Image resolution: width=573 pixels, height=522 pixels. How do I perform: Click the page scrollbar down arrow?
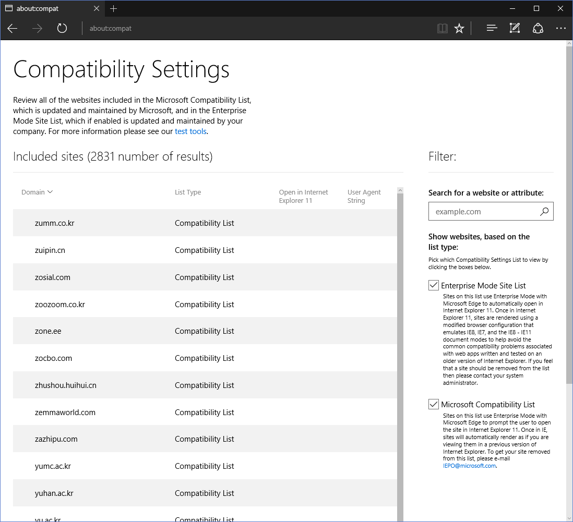tap(569, 518)
